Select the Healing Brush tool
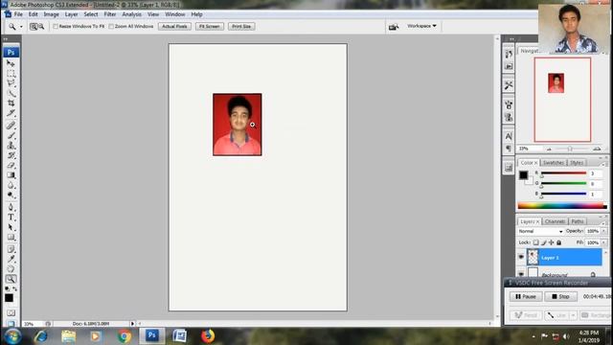 pos(11,126)
